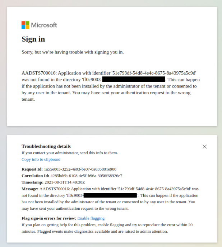The image size is (222, 247).
Task: Click the AADSTS700016 error code in the sign-in card
Action: 36,73
